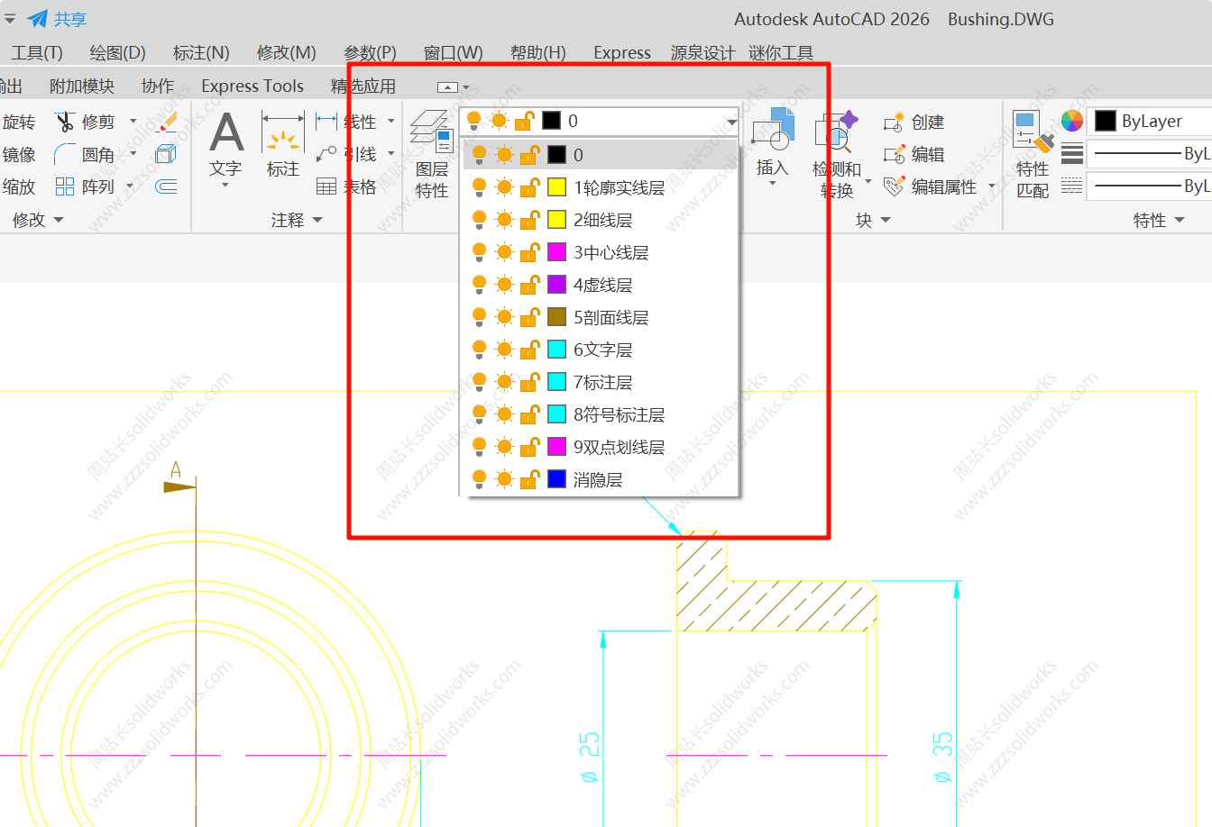Toggle lock icon for layer 6文字层
Screen dimensions: 1212x827
[529, 350]
